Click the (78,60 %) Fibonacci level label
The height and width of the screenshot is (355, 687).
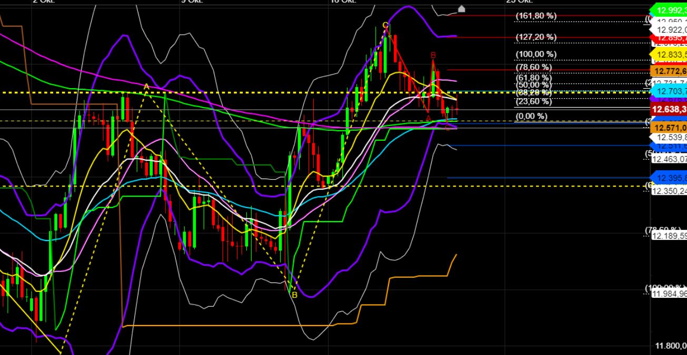[x=533, y=67]
